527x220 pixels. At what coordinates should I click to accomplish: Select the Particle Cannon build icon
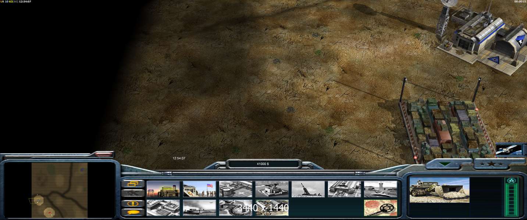tap(236, 208)
